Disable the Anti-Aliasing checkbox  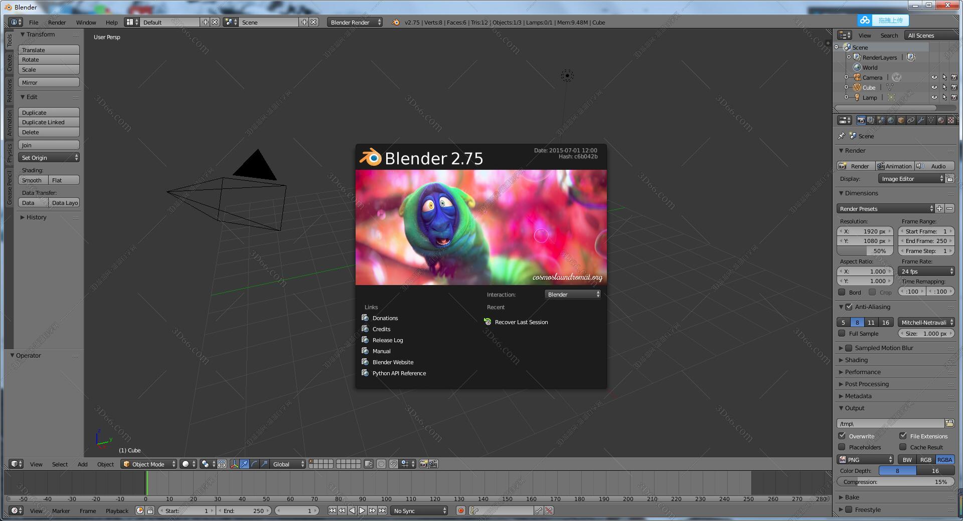point(849,307)
